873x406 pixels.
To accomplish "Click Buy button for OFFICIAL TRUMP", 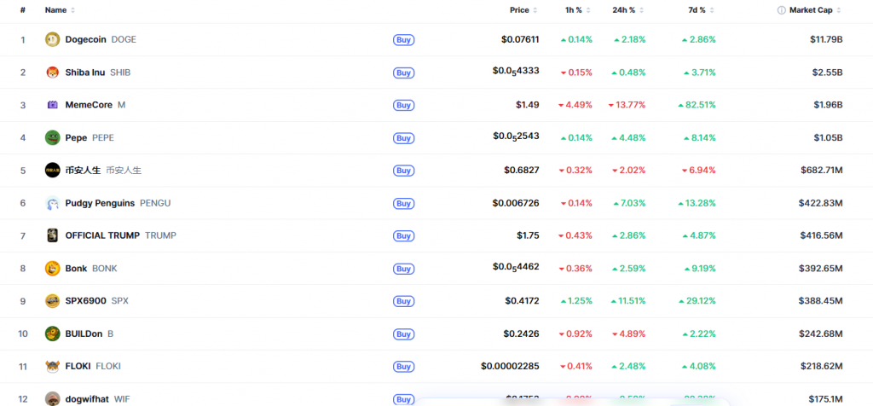I will [403, 236].
